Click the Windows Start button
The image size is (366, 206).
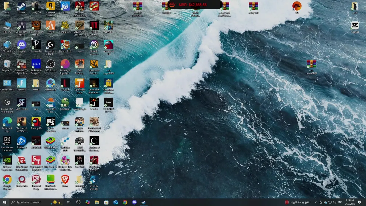(4, 202)
